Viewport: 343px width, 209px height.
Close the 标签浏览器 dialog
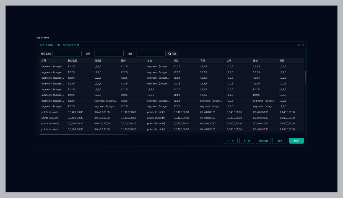(x=303, y=45)
